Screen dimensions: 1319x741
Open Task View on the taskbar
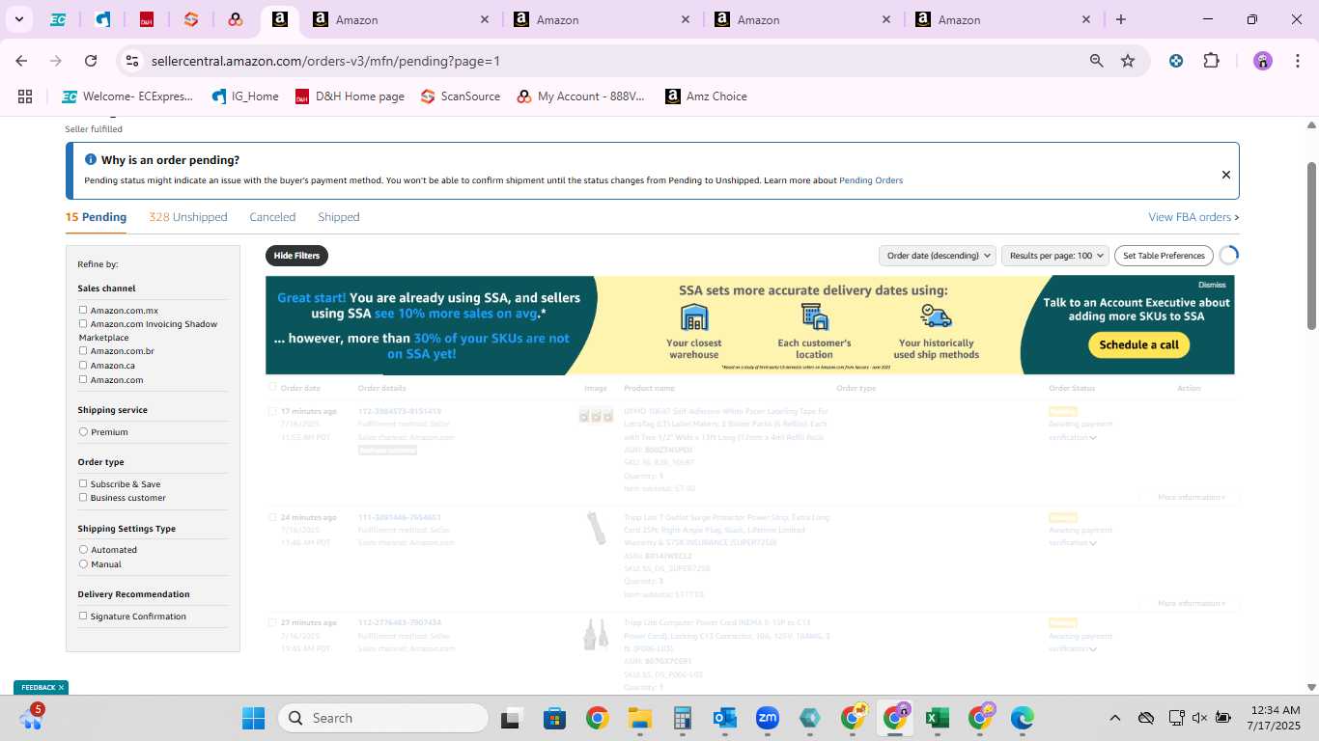[x=510, y=718]
